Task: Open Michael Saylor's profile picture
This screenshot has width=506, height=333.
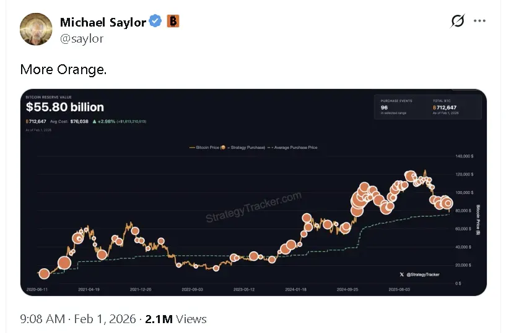Action: pyautogui.click(x=36, y=28)
